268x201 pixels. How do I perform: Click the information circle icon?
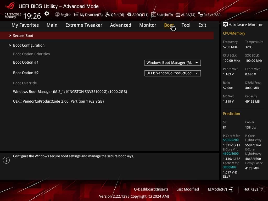(6, 160)
